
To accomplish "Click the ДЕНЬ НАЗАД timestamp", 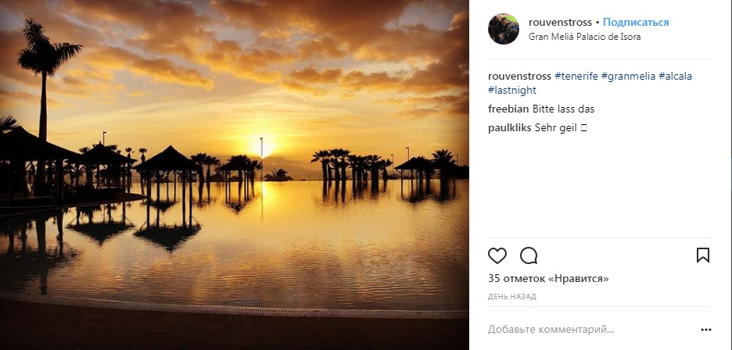I will click(x=511, y=297).
